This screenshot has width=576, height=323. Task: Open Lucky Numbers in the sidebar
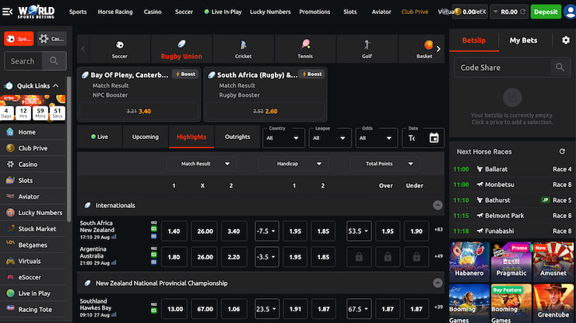[x=33, y=213]
